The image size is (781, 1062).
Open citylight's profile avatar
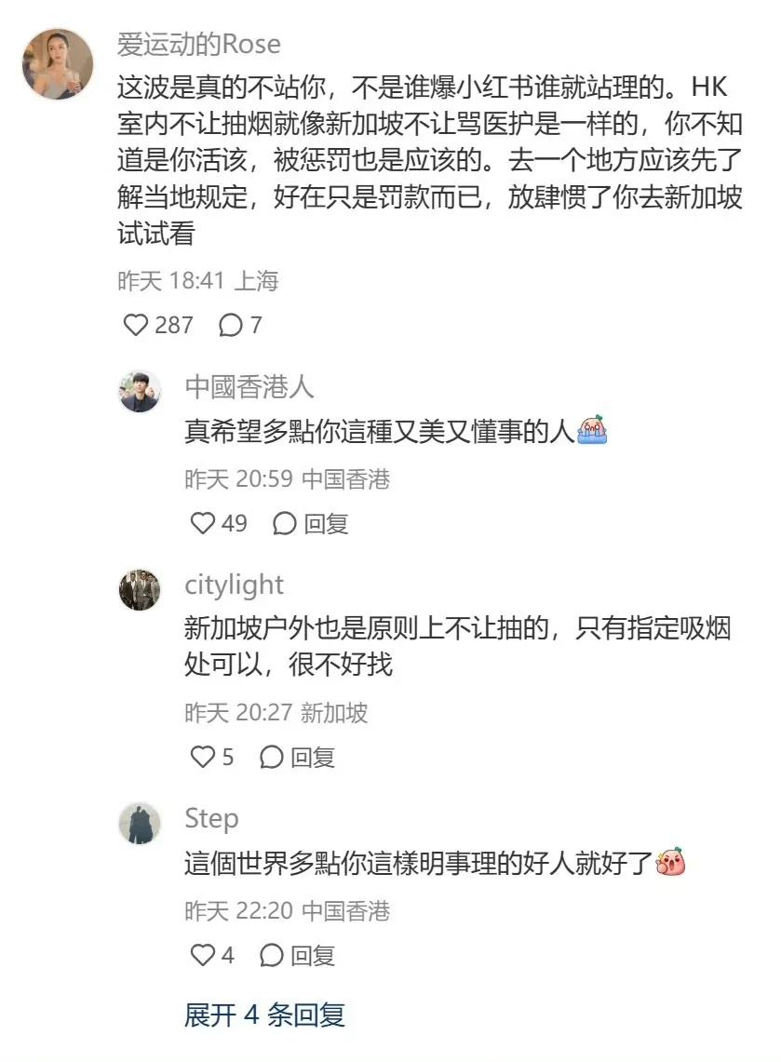[x=141, y=589]
